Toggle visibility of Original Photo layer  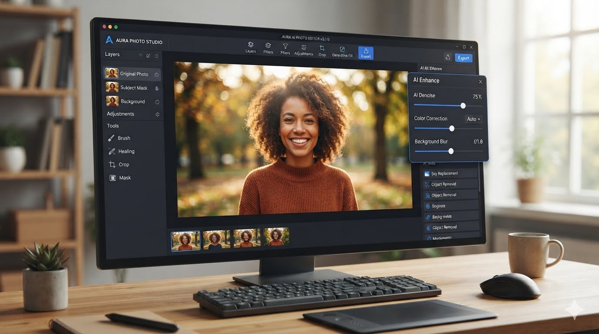click(157, 75)
